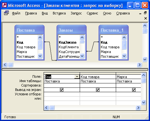The height and width of the screenshot is (121, 150).
Task: Click the Сортировка cell of the Код column
Action: click(x=62, y=86)
